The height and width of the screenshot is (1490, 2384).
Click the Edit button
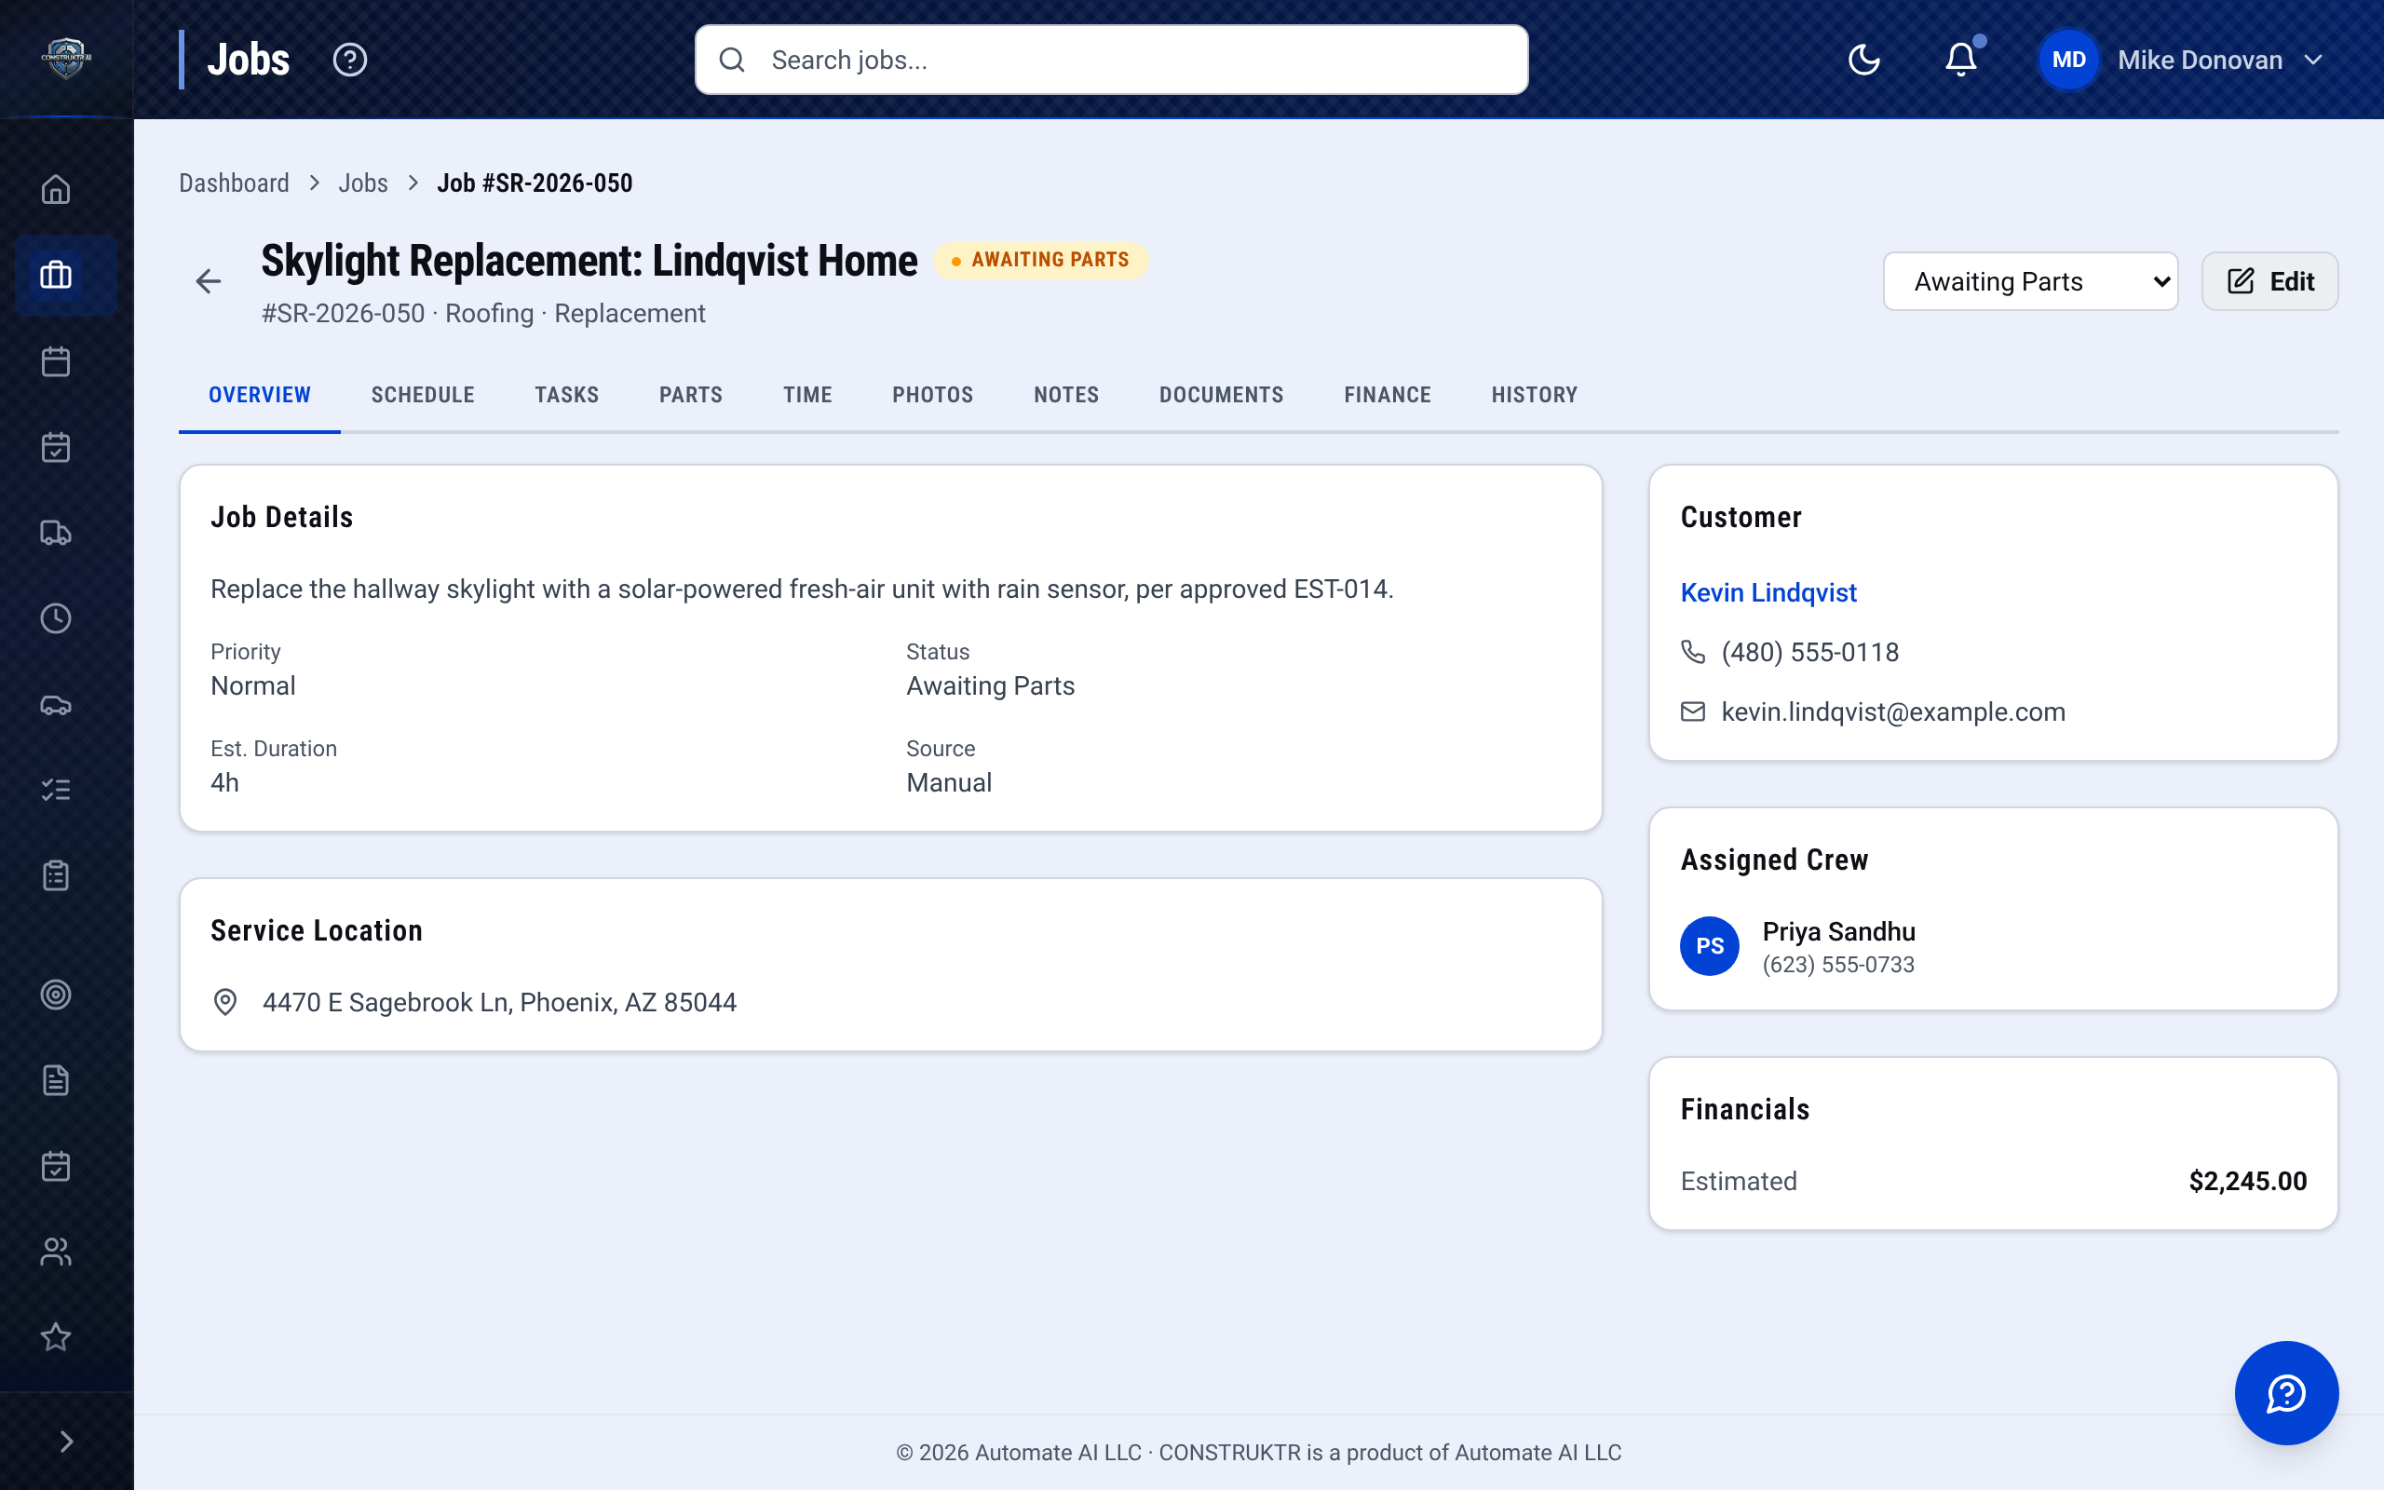[2269, 282]
